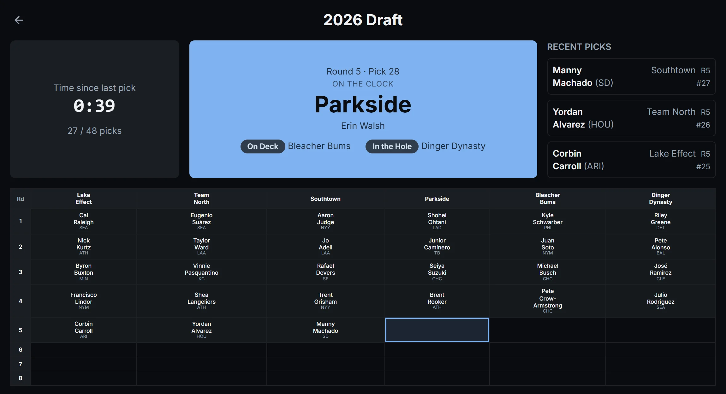Click round 8 row number
Screen dimensions: 726x394
(21, 378)
